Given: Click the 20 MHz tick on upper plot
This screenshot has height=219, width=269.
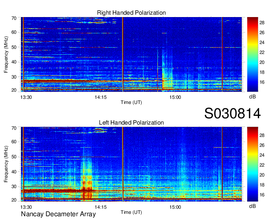Looking at the screenshot, I should (14, 90).
